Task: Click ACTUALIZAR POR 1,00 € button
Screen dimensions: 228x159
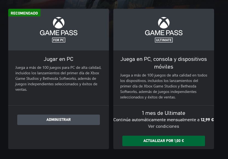Action: pos(164,141)
